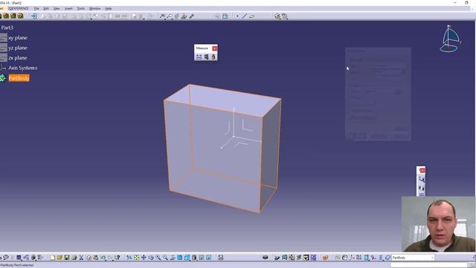Click the Paste icon

[96, 258]
